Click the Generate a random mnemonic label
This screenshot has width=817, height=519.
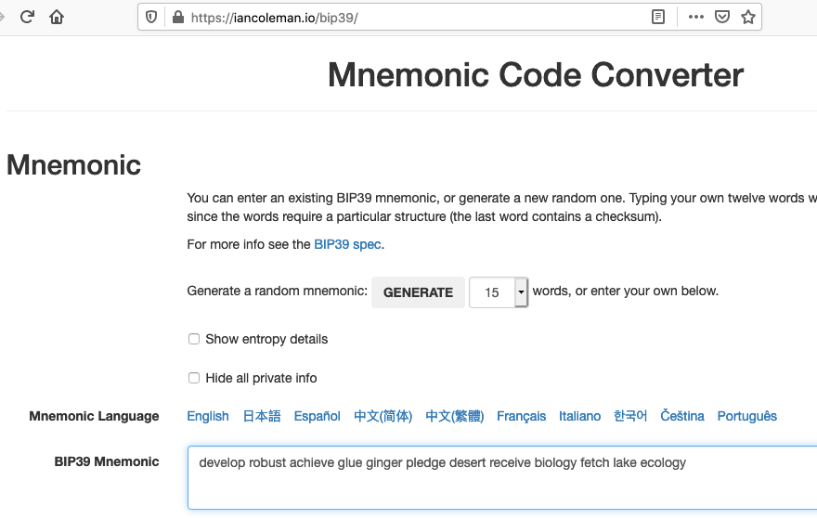click(x=278, y=291)
